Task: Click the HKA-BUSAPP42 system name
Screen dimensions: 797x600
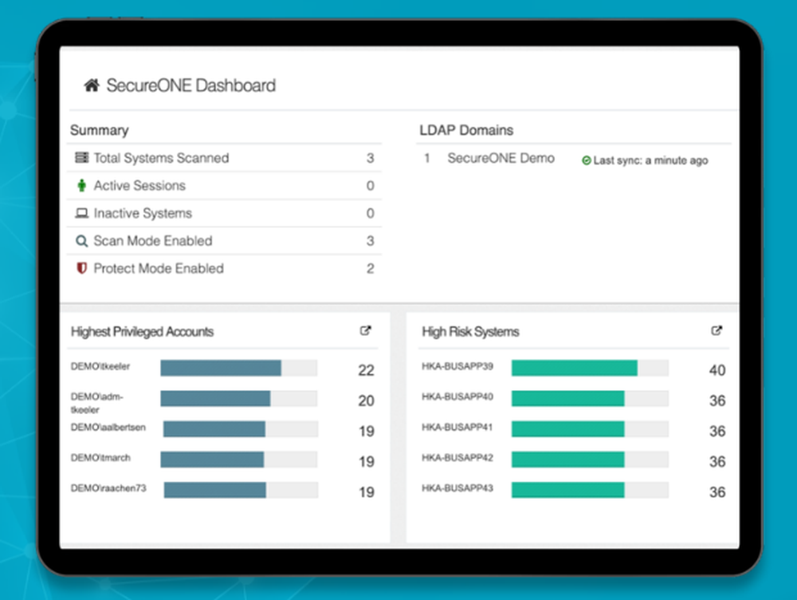Action: tap(457, 457)
